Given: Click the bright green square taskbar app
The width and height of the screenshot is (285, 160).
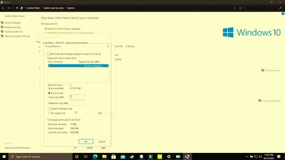Looking at the screenshot, I should [x=159, y=156].
